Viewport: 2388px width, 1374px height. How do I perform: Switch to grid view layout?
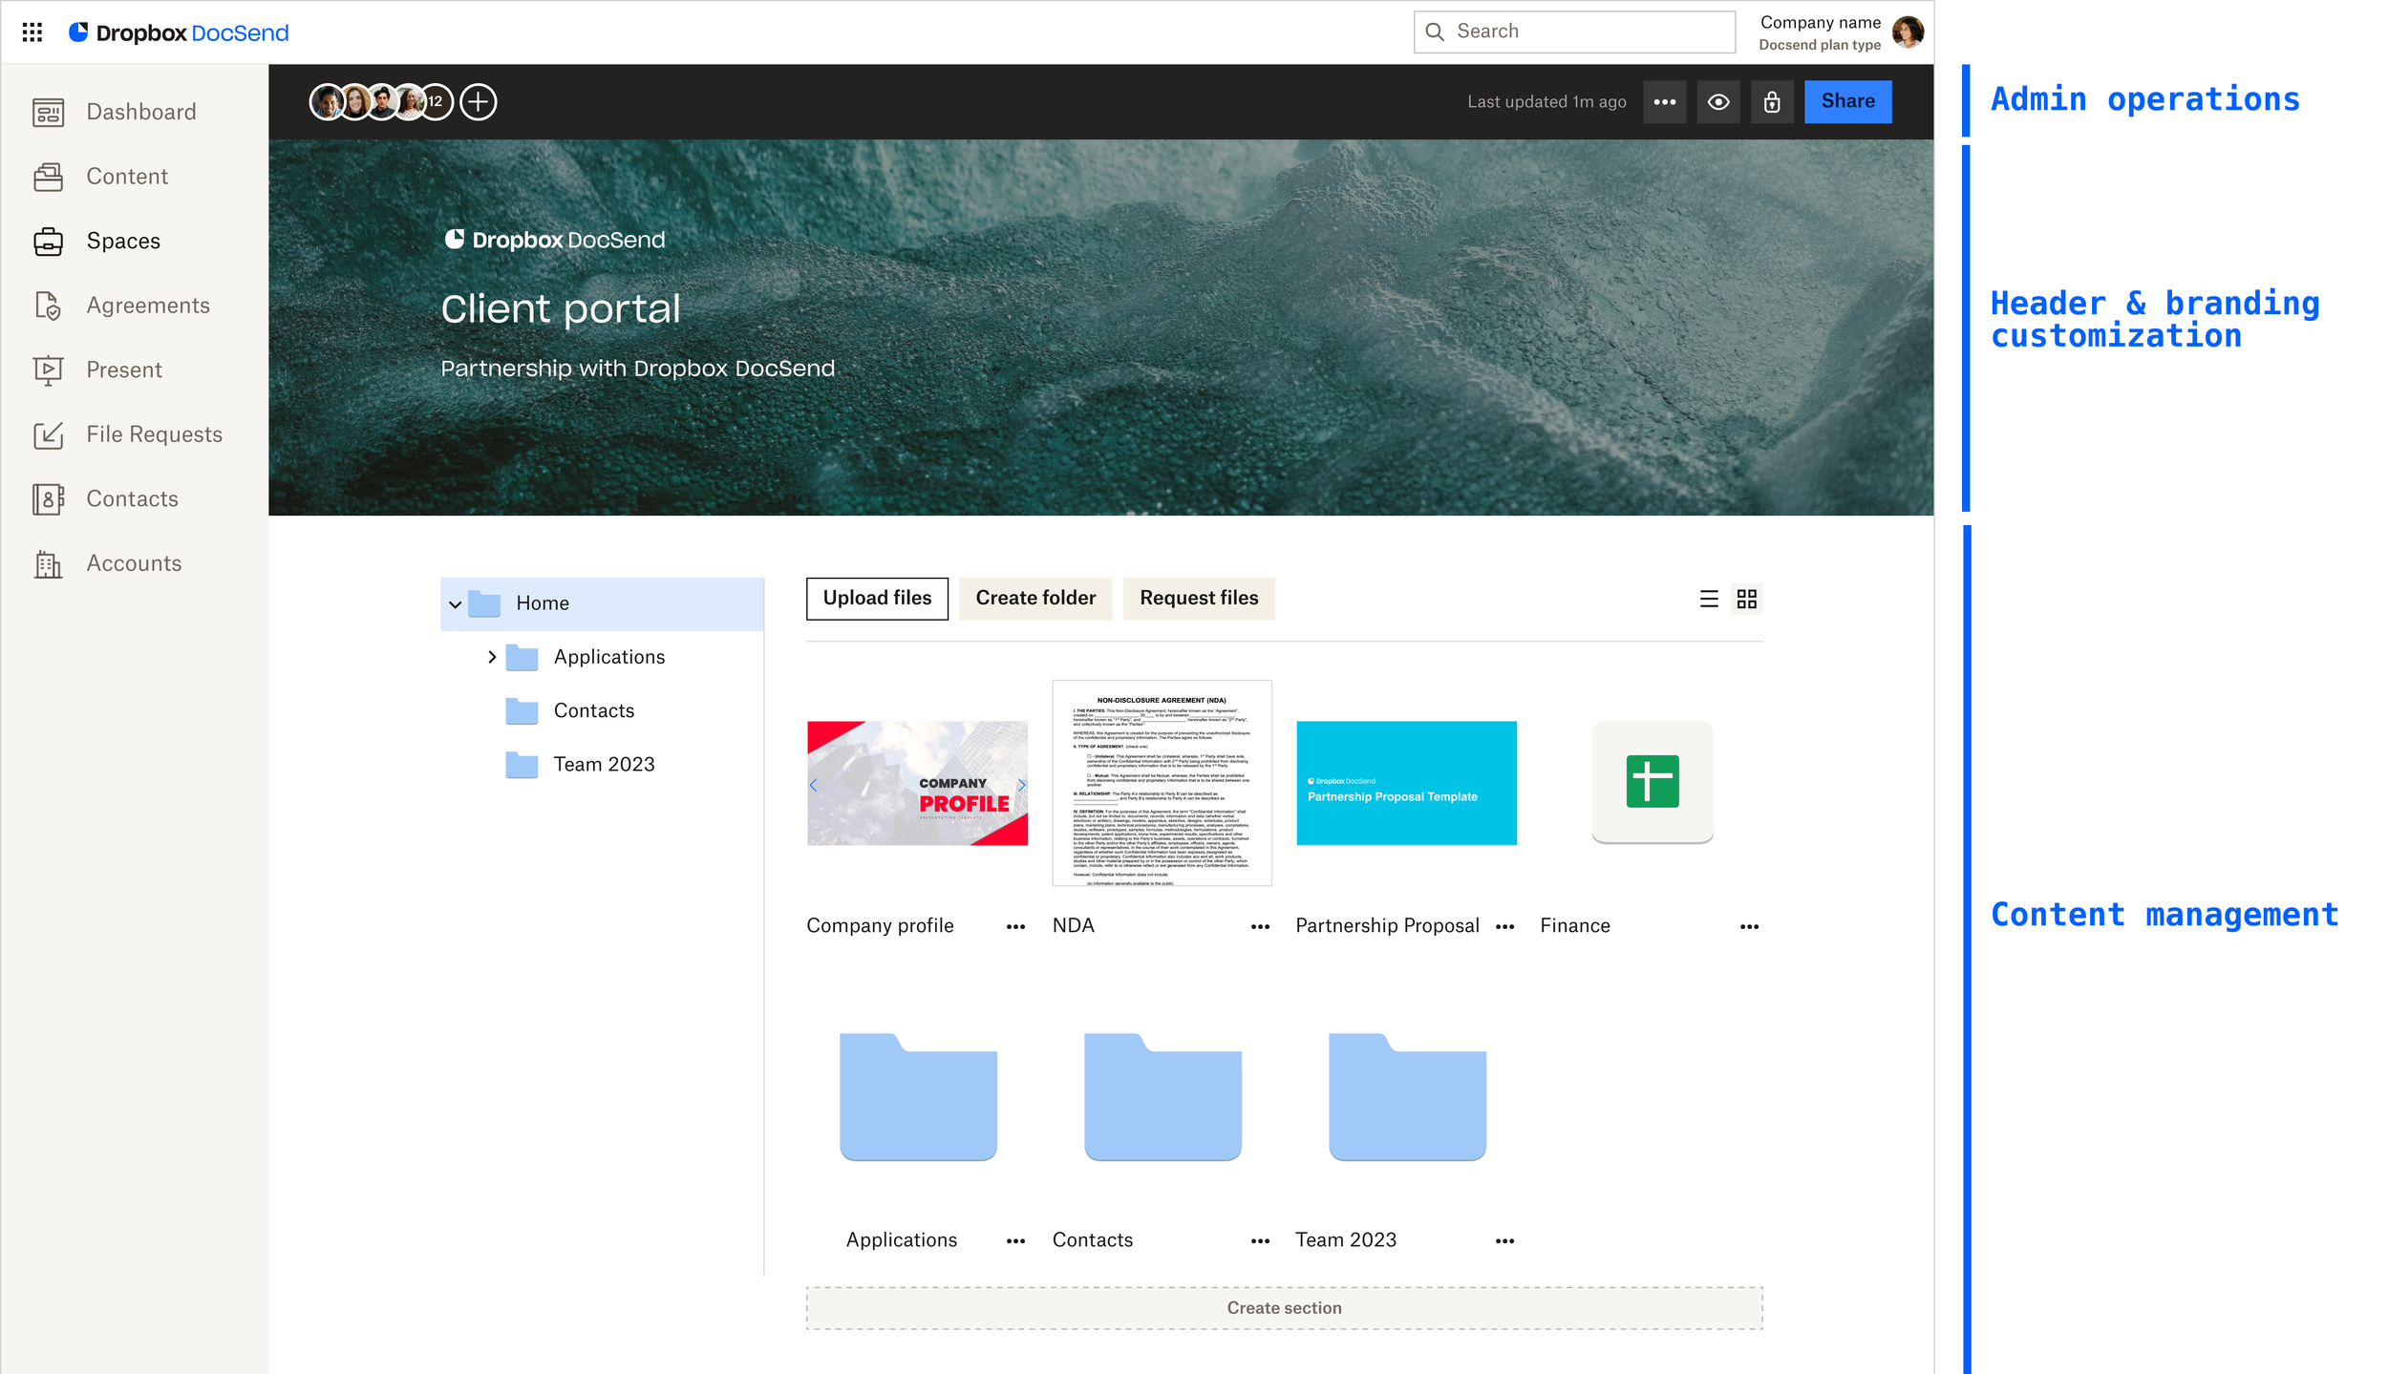1746,599
